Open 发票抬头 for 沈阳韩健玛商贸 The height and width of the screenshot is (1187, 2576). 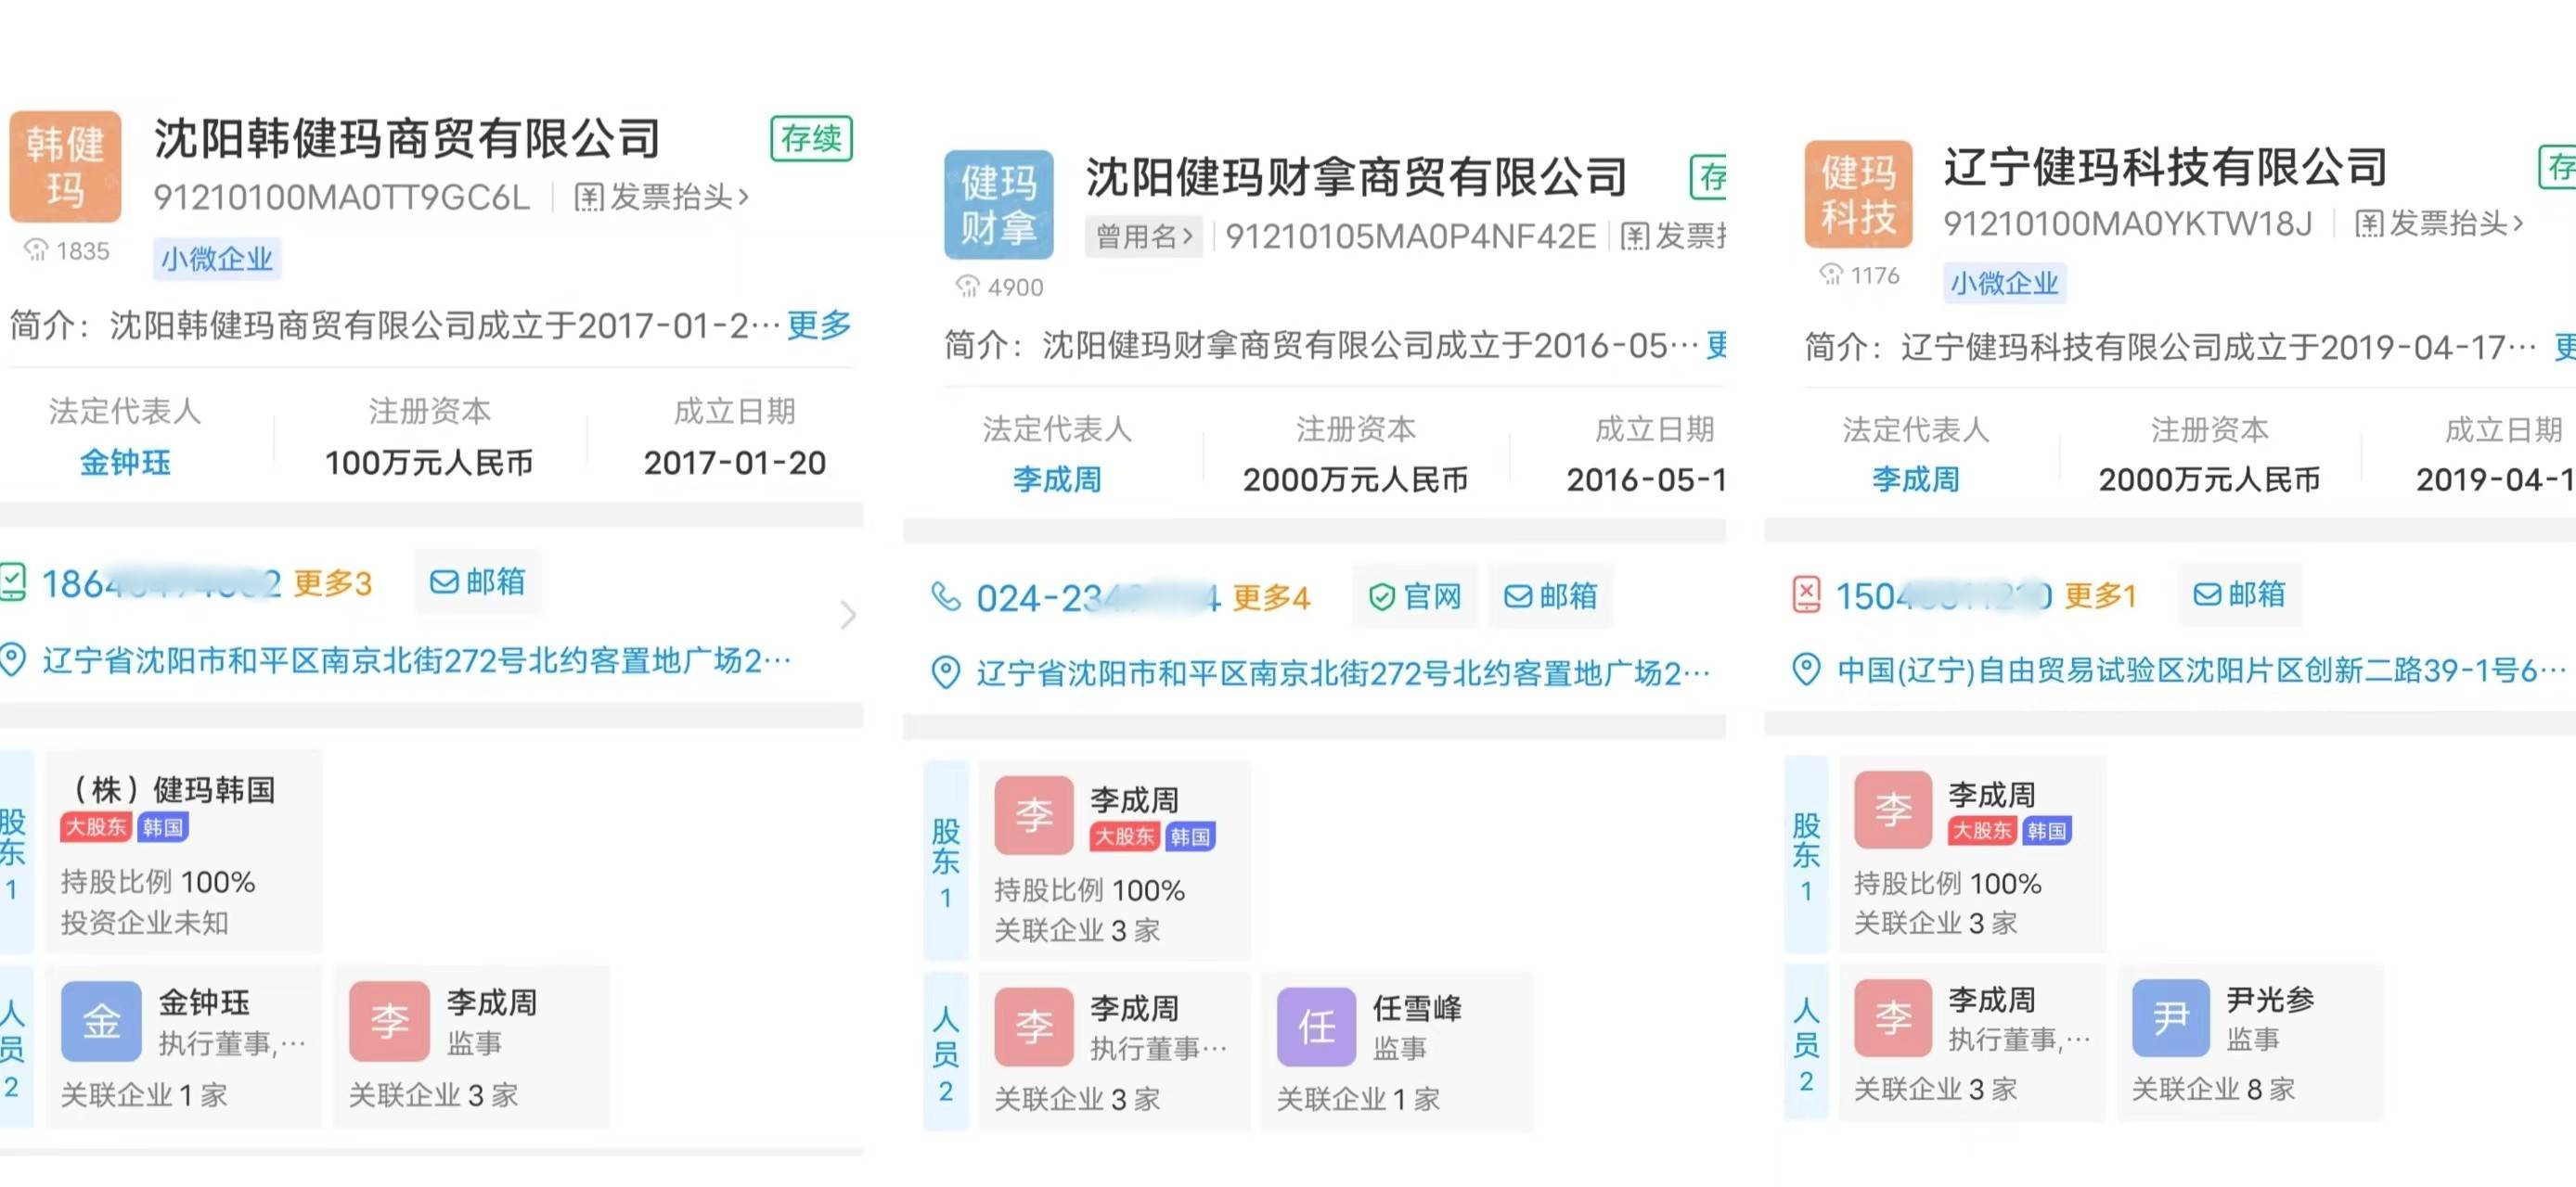[x=661, y=197]
